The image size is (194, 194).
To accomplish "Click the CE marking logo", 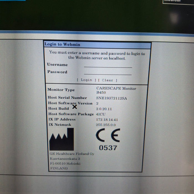I will click(x=108, y=135).
